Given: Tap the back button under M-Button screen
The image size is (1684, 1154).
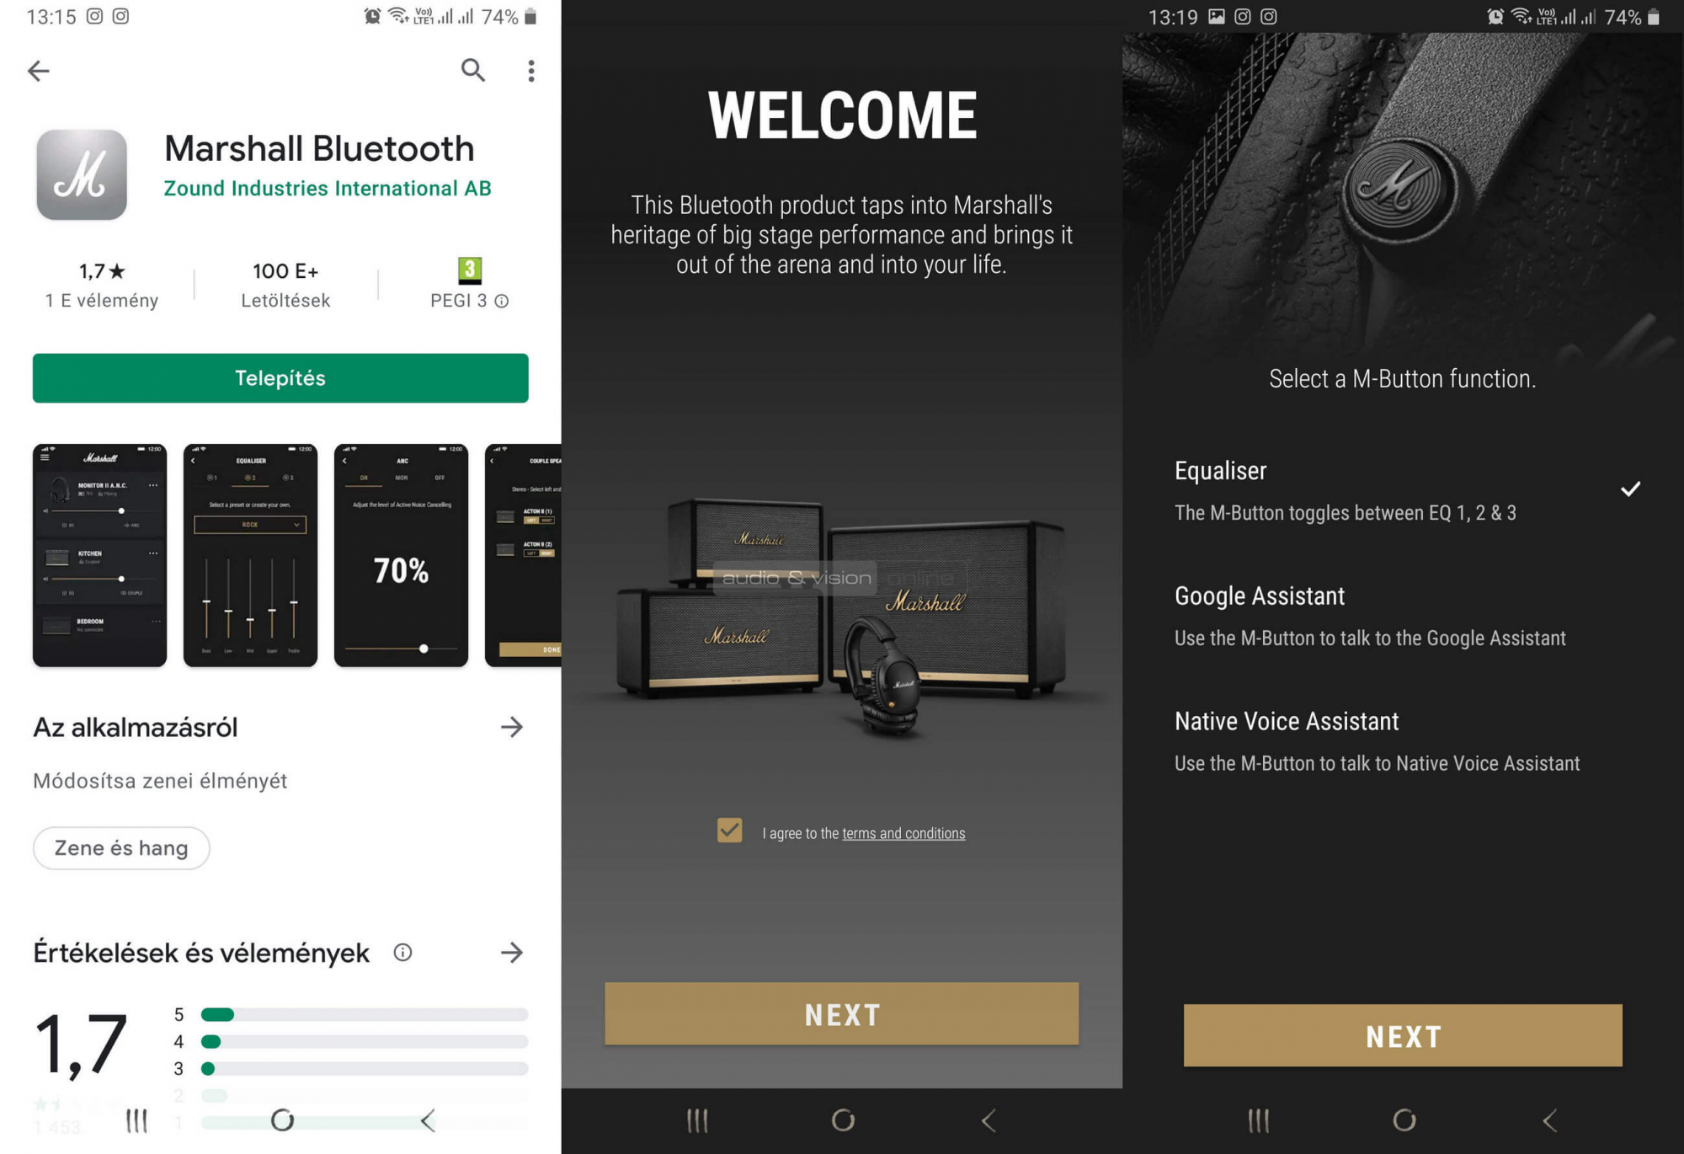Looking at the screenshot, I should [1550, 1120].
